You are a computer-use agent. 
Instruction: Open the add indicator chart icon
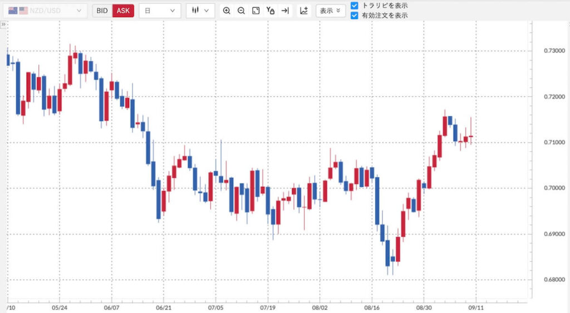point(304,11)
